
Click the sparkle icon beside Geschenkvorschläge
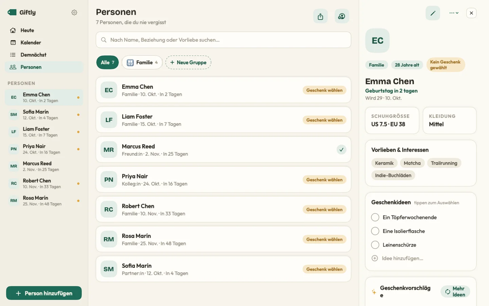(x=374, y=292)
